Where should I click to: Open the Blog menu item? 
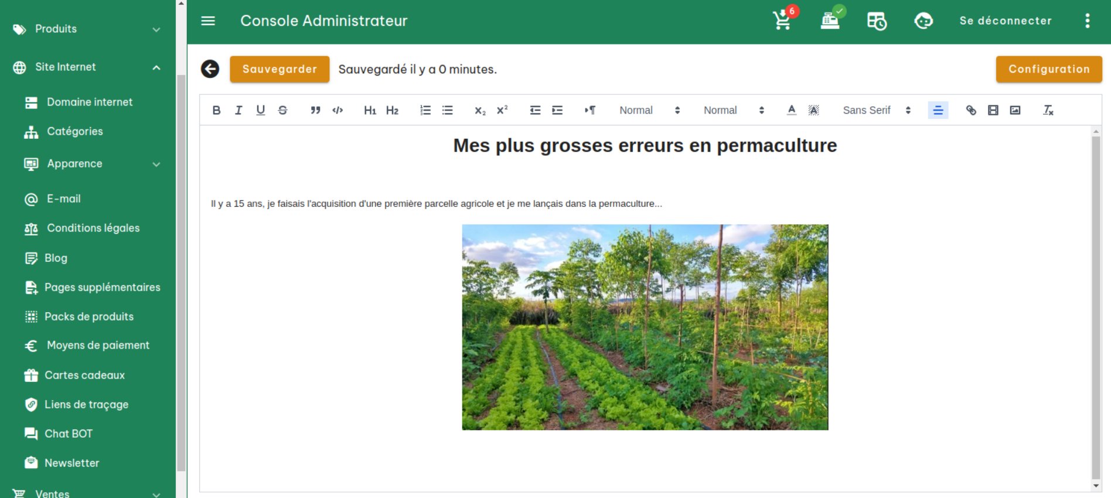tap(56, 258)
